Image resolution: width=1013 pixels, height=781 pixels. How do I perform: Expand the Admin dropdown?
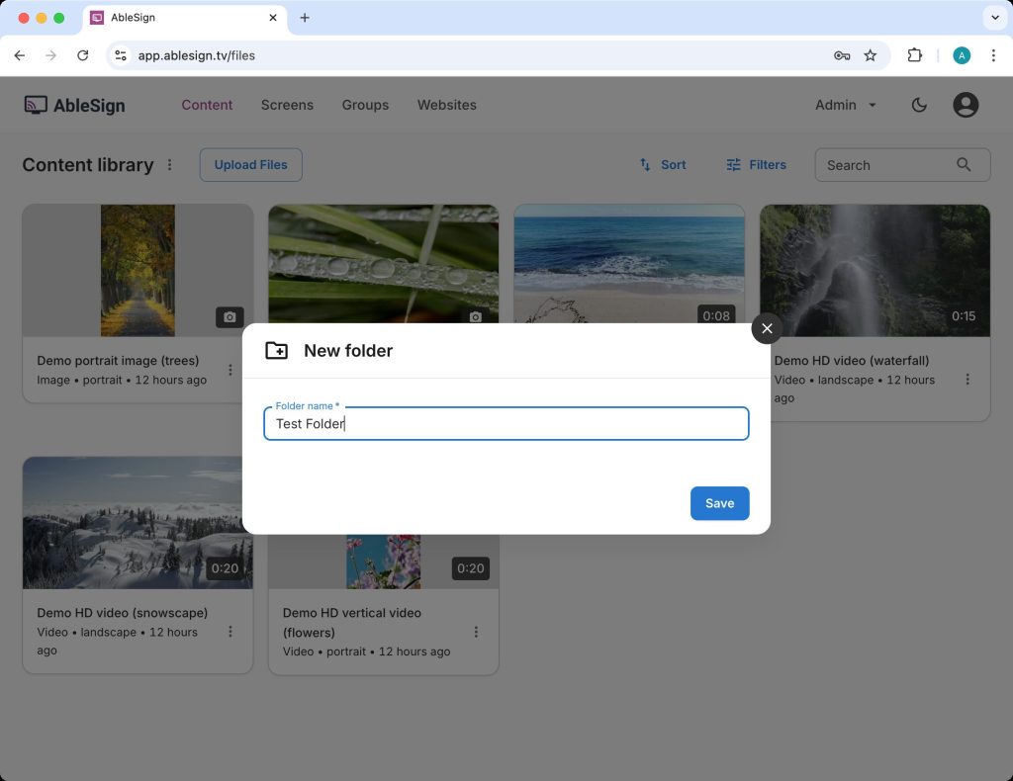tap(845, 105)
